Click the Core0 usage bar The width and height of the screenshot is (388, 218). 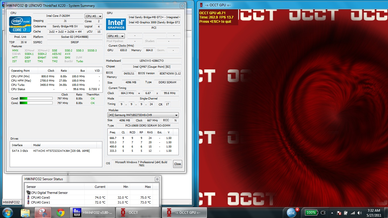click(36, 99)
